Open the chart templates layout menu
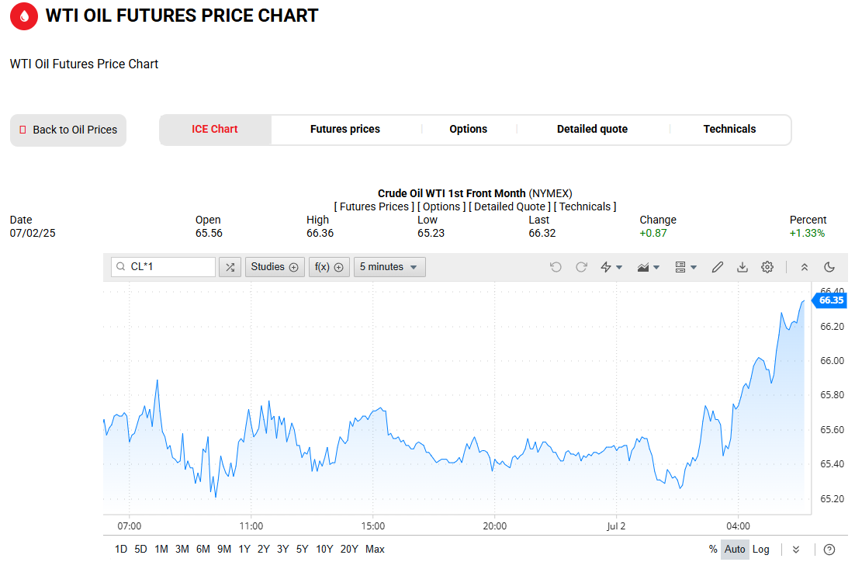 686,267
